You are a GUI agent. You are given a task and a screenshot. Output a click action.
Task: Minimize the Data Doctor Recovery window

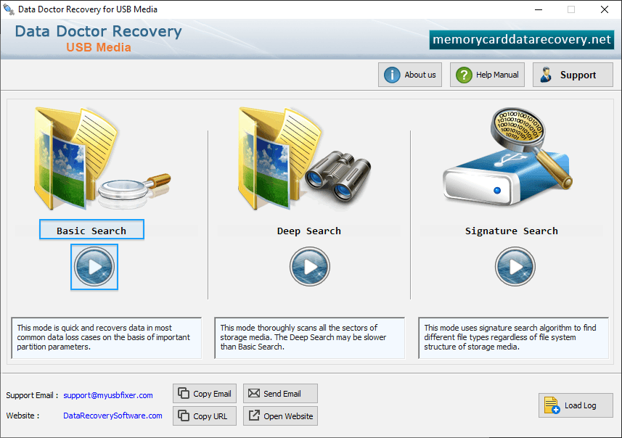539,9
